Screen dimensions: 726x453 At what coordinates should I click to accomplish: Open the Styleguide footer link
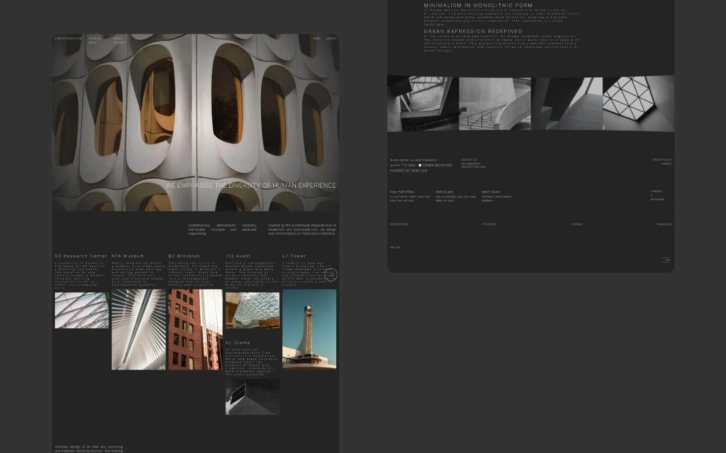tap(489, 224)
